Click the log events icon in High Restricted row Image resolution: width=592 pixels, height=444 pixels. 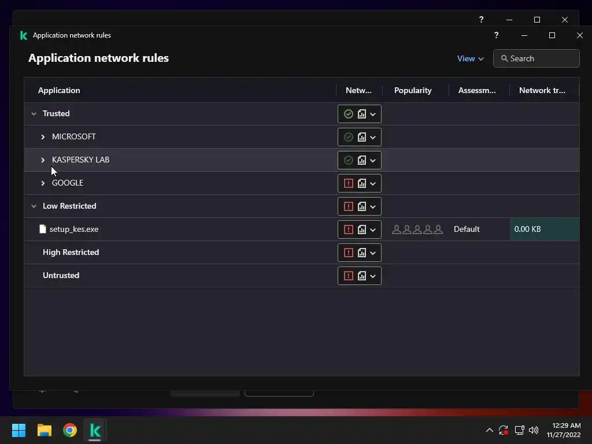click(x=362, y=253)
